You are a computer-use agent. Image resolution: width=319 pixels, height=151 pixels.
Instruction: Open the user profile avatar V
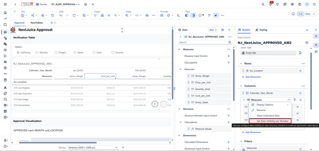point(307,4)
